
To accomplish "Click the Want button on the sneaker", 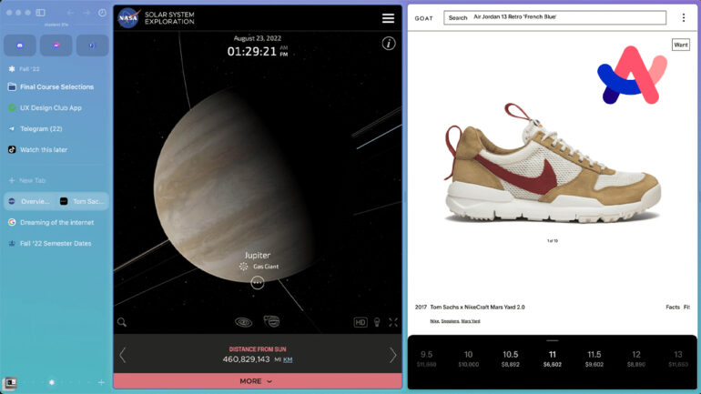I will click(x=680, y=45).
